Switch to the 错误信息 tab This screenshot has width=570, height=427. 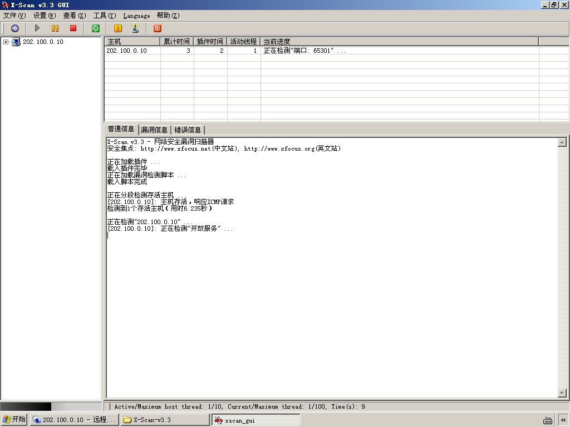[188, 130]
